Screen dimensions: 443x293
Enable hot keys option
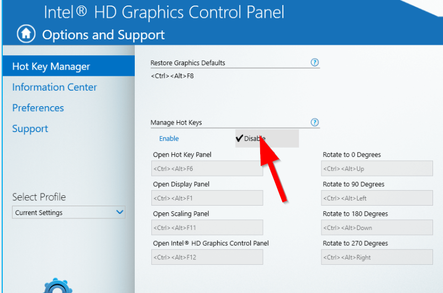(x=169, y=139)
